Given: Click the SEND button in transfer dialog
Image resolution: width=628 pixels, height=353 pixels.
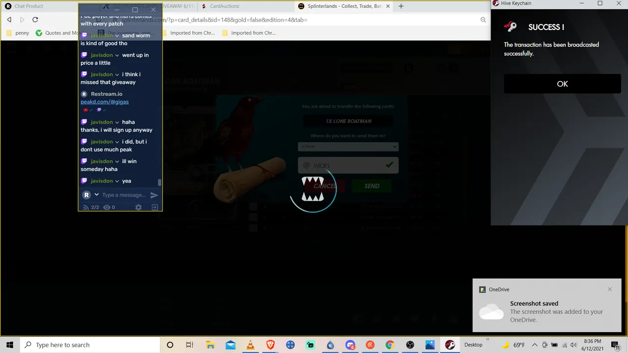Looking at the screenshot, I should 371,186.
